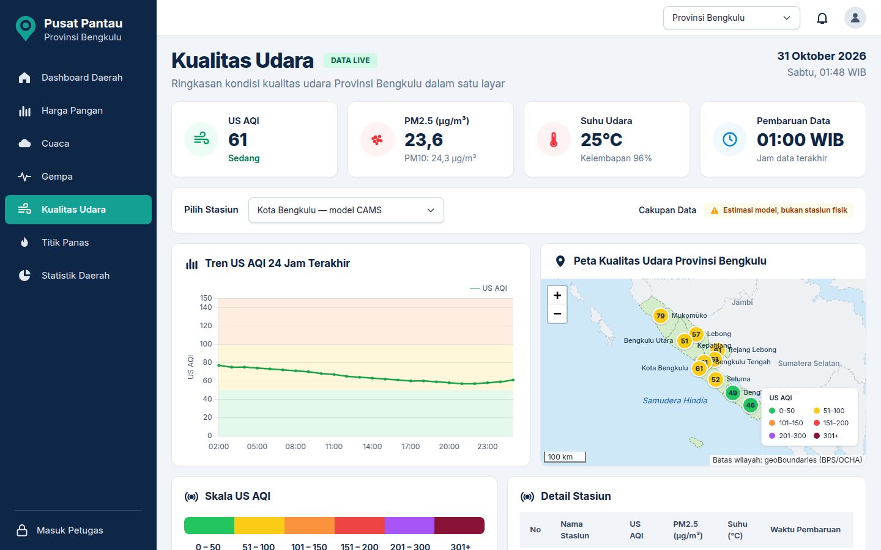Click the green map marker showing 49

(733, 393)
